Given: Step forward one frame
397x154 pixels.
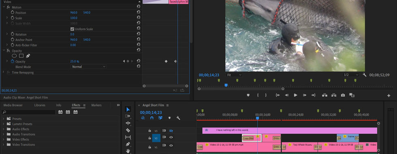Looking at the screenshot, I should [305, 95].
